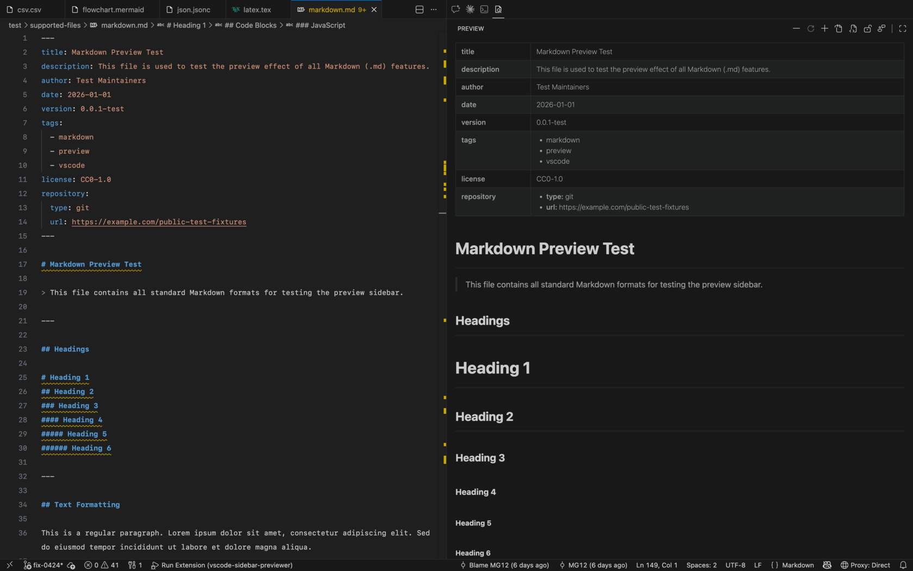Click line number 17 in the gutter

coord(22,264)
